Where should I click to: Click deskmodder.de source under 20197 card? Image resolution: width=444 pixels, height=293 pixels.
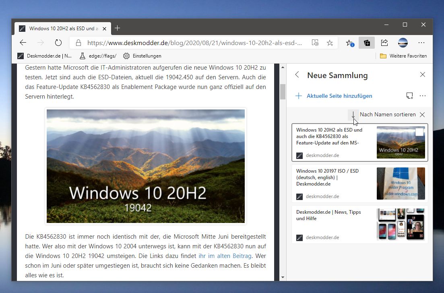(322, 196)
